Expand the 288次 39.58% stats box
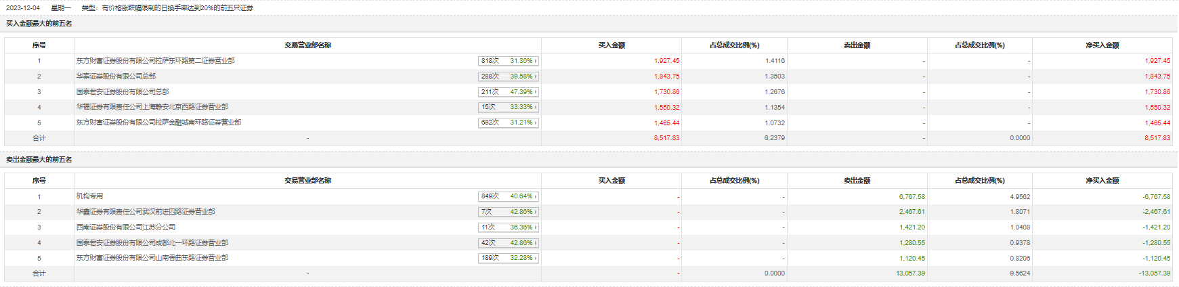The height and width of the screenshot is (287, 1179). coord(509,76)
